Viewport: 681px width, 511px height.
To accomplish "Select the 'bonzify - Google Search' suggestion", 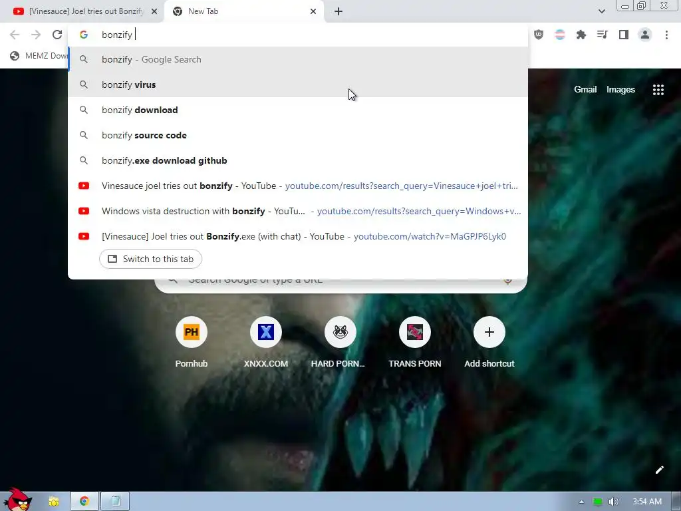I will (x=298, y=59).
